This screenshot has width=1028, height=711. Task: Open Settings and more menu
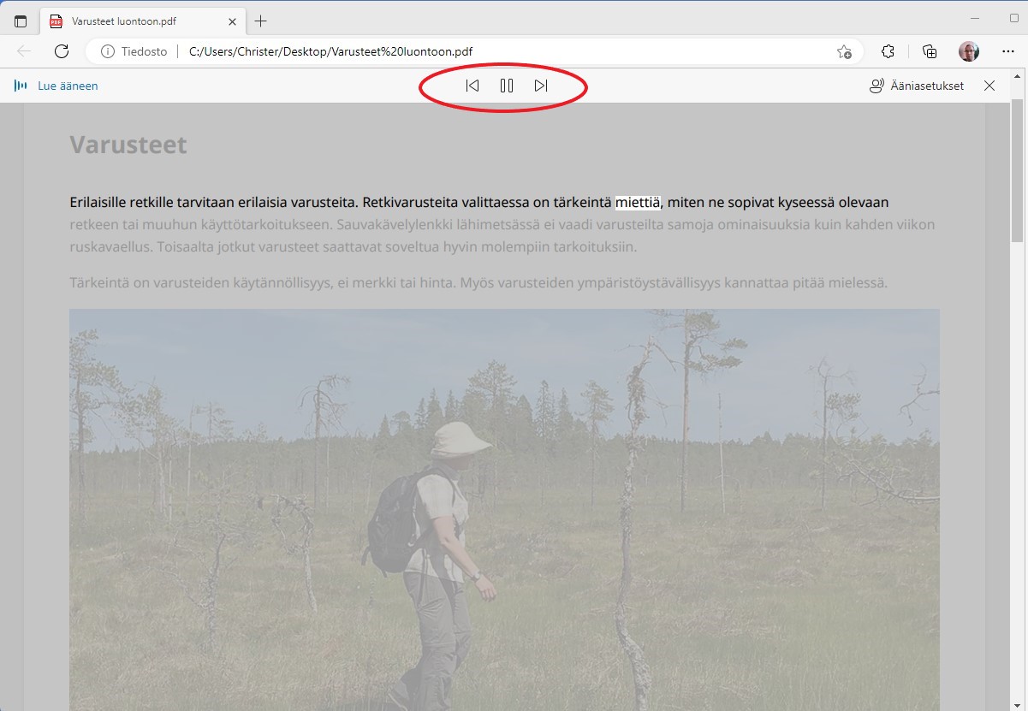click(1008, 51)
